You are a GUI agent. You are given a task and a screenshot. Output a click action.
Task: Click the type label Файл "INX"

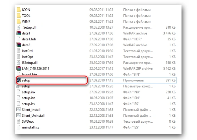[132, 92]
